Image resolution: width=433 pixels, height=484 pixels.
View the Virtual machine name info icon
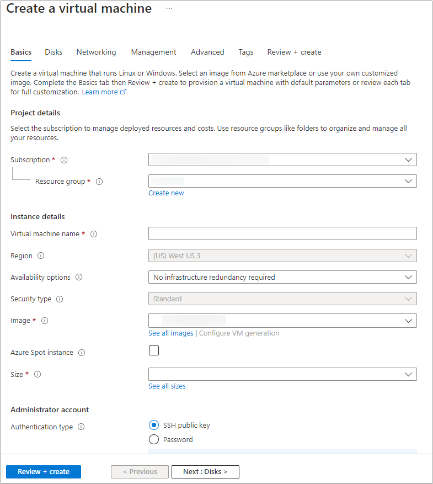[94, 234]
